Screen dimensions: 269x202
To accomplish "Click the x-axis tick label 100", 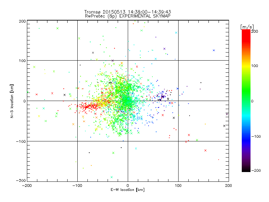I will (178, 186).
